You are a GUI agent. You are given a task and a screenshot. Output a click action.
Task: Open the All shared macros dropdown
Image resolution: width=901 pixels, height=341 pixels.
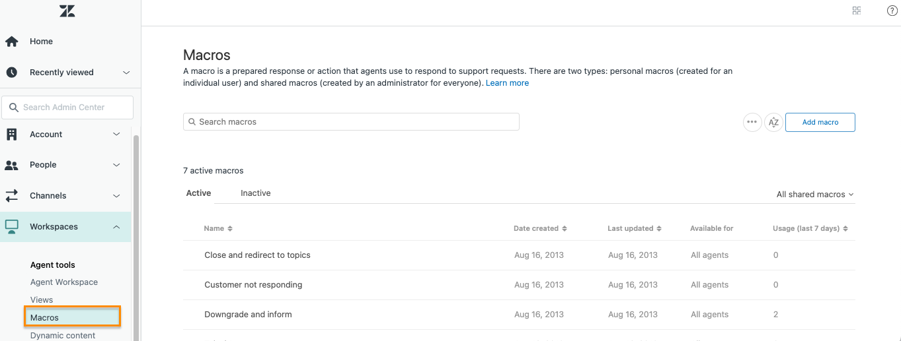815,195
